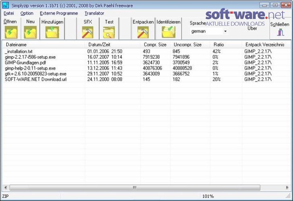293x201 pixels.
Task: Click the Öffnen folder icon
Action: point(11,32)
